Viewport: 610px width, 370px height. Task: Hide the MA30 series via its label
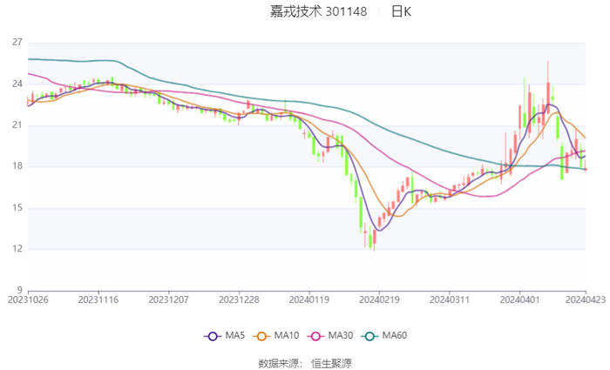tap(341, 336)
